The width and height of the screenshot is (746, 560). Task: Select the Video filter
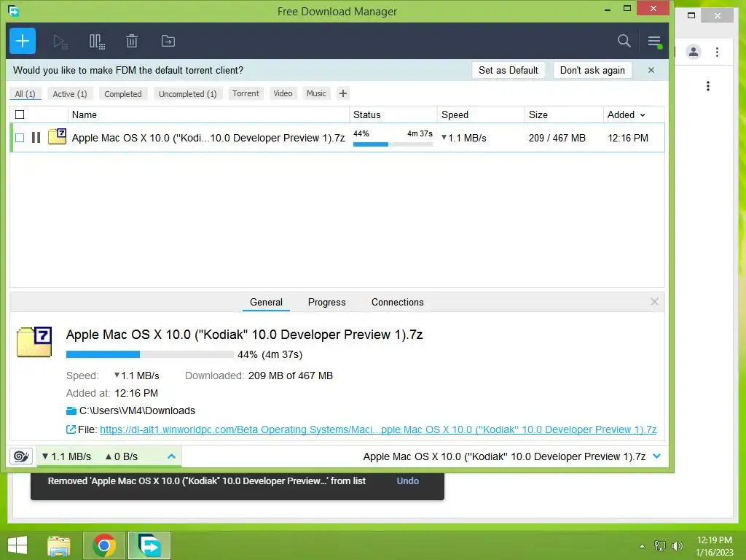tap(283, 93)
